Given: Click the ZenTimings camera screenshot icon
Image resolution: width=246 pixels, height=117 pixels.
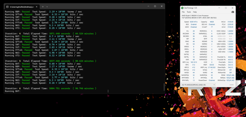Looking at the screenshot, I should (233, 12).
